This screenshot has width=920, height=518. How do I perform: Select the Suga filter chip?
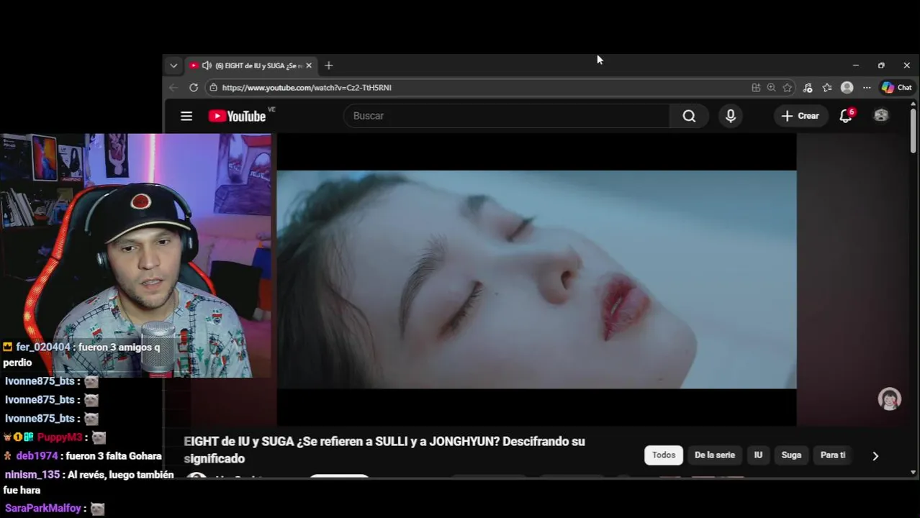click(x=791, y=455)
